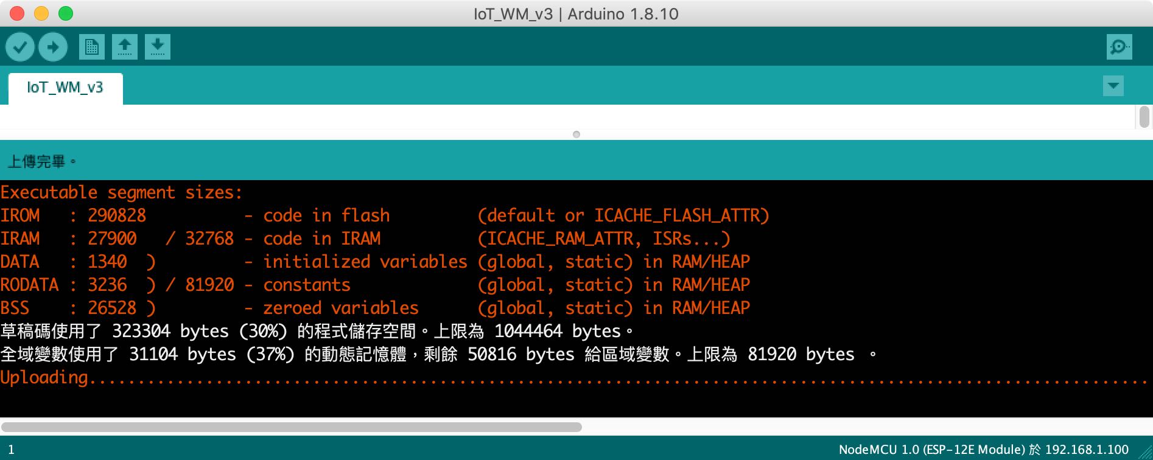
Task: Open the Serial Monitor
Action: (x=1119, y=47)
